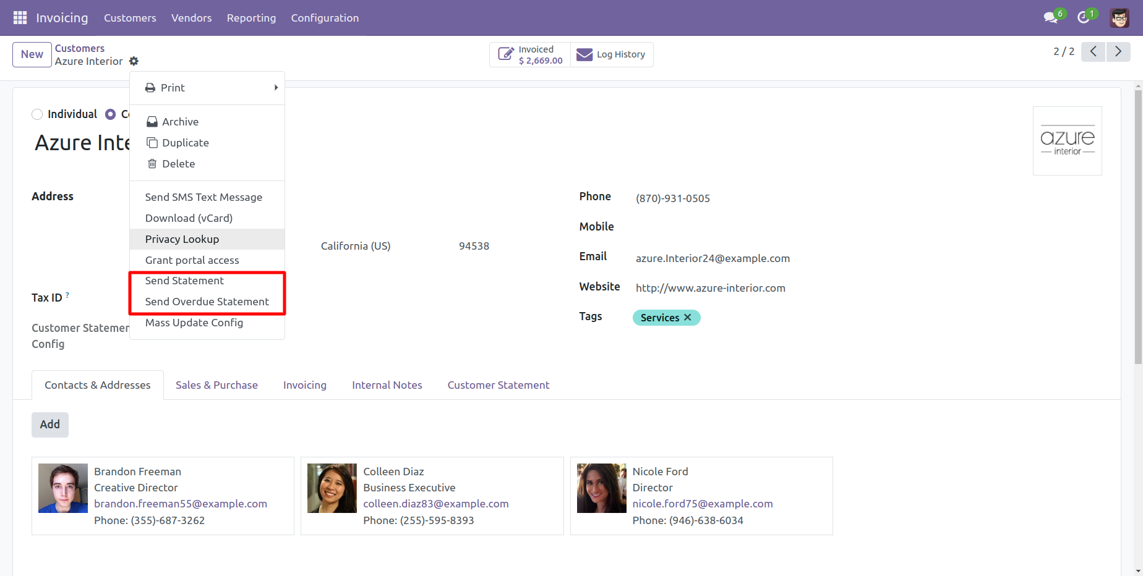Click brandon.freeman55@example.com email link

click(181, 504)
